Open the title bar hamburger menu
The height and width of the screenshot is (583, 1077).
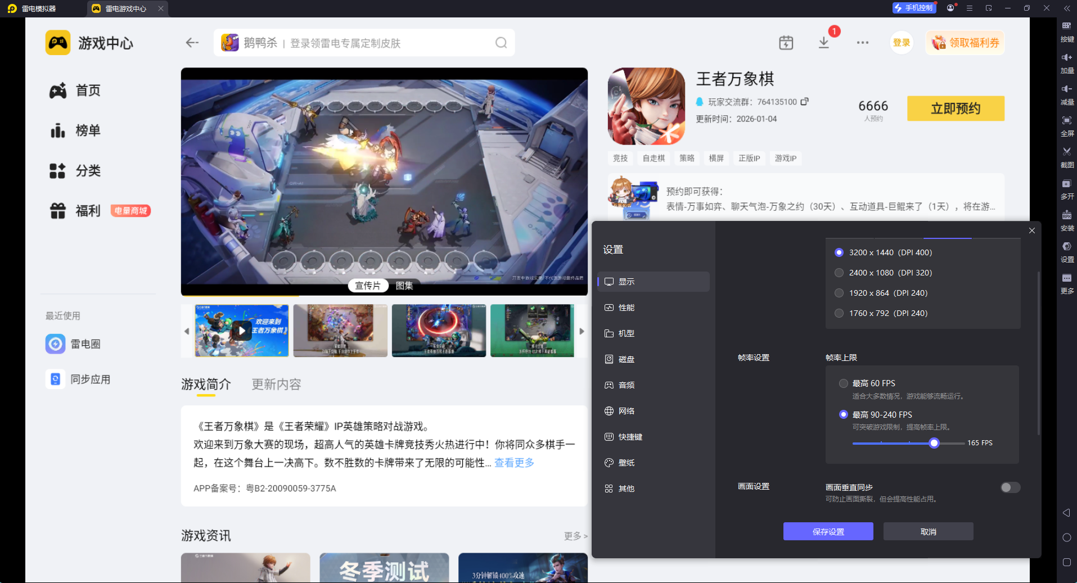click(970, 8)
